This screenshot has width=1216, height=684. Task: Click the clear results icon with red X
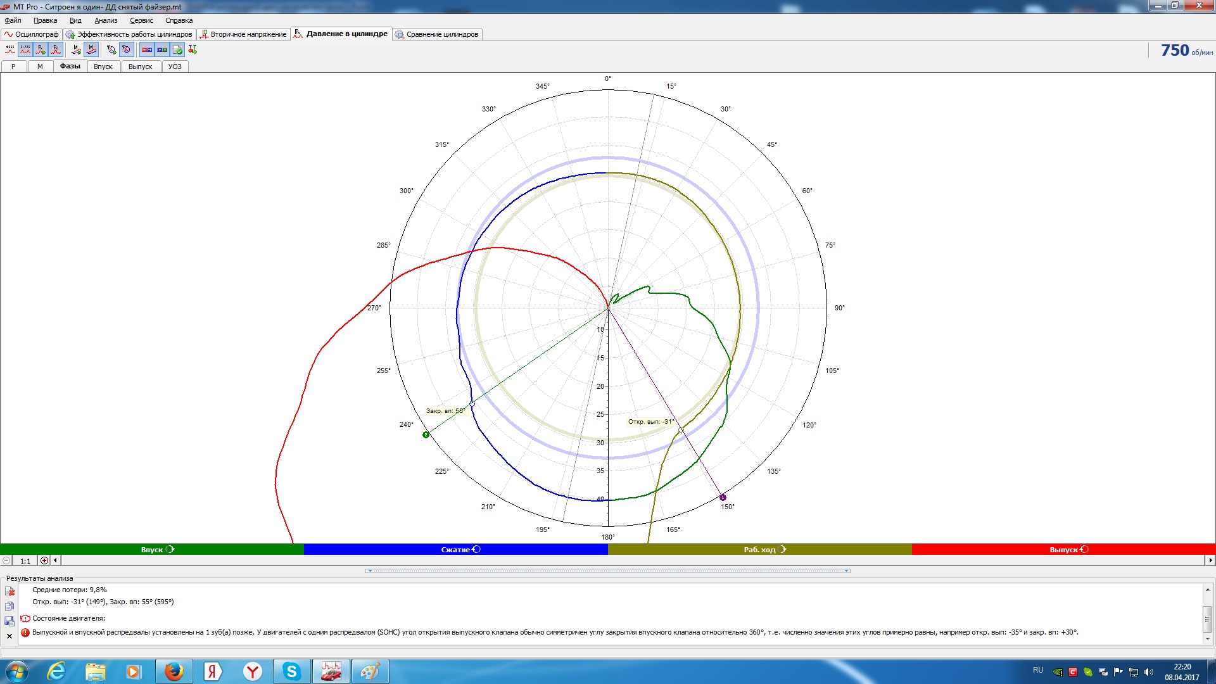point(9,591)
